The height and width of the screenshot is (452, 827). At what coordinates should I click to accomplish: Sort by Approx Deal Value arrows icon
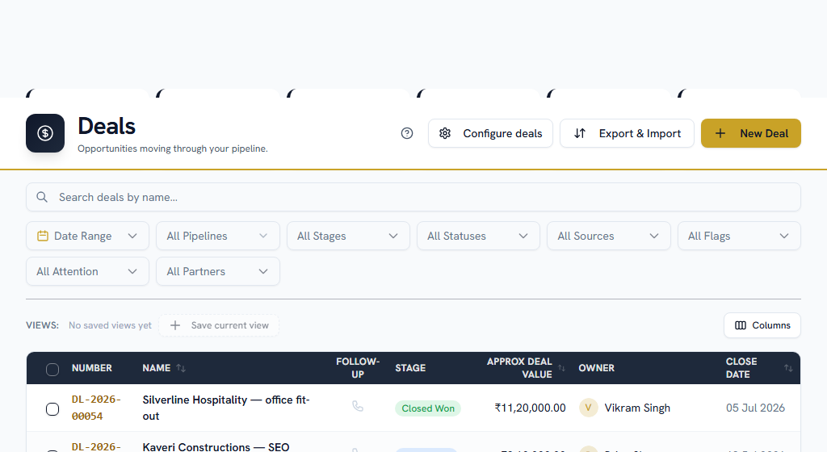point(561,368)
